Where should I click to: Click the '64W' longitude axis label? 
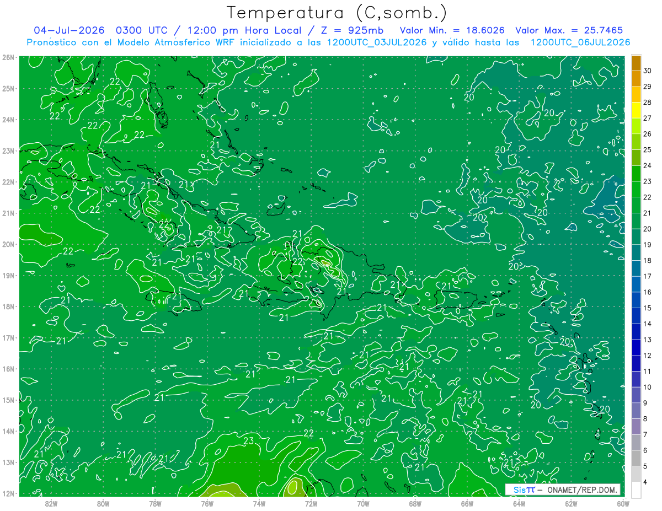(519, 504)
